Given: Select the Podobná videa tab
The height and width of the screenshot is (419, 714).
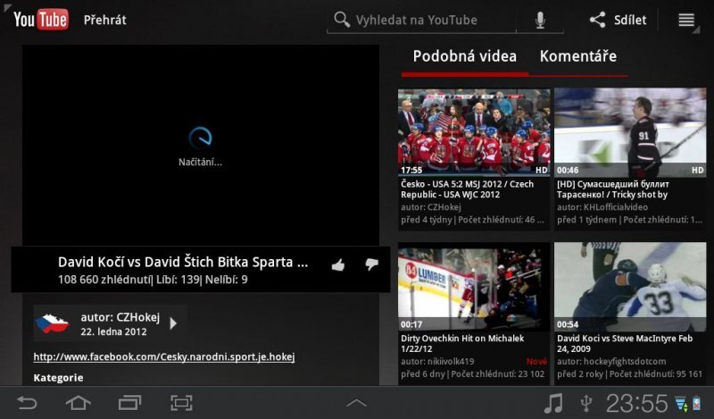Looking at the screenshot, I should (x=464, y=56).
